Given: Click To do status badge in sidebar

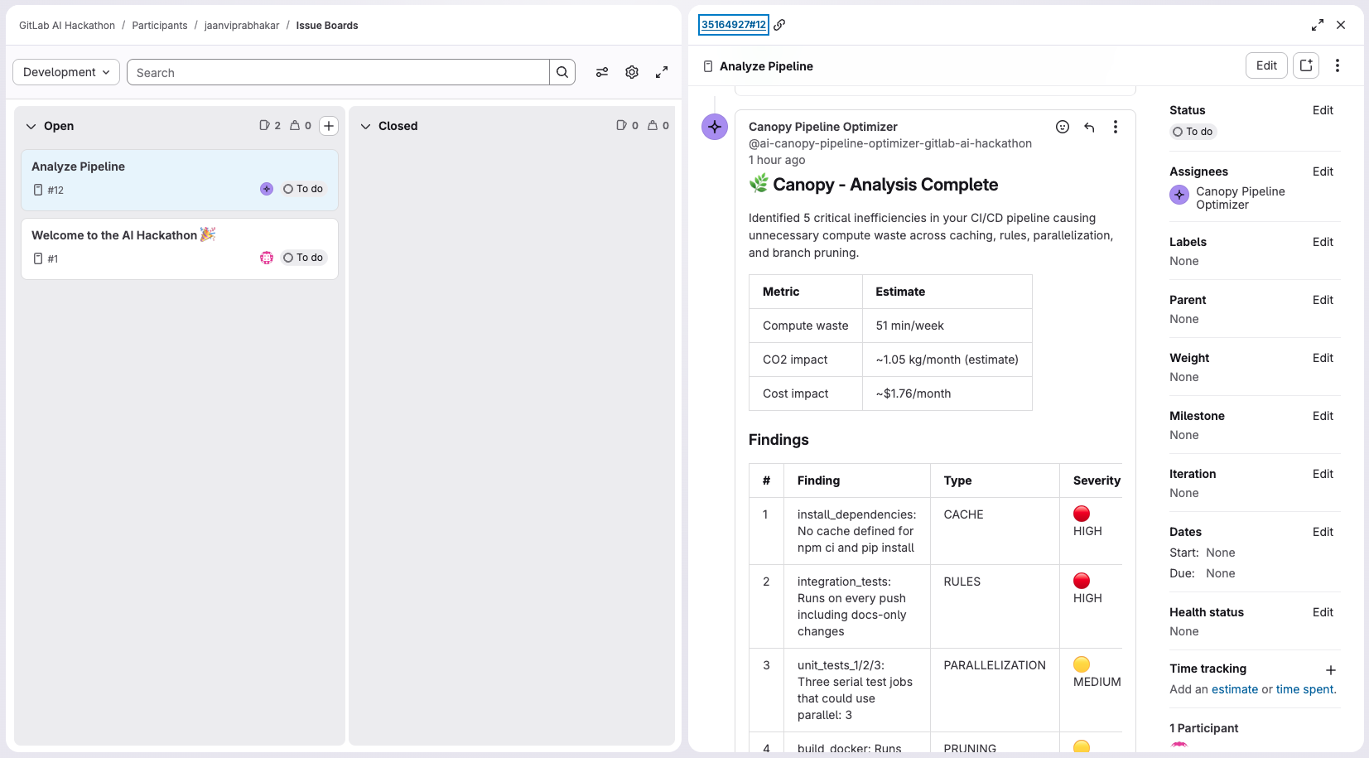Looking at the screenshot, I should [1193, 132].
